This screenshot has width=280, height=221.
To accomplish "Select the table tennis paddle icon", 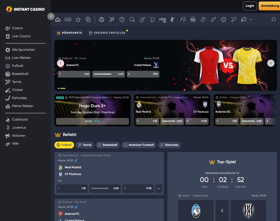I will coord(152,19).
